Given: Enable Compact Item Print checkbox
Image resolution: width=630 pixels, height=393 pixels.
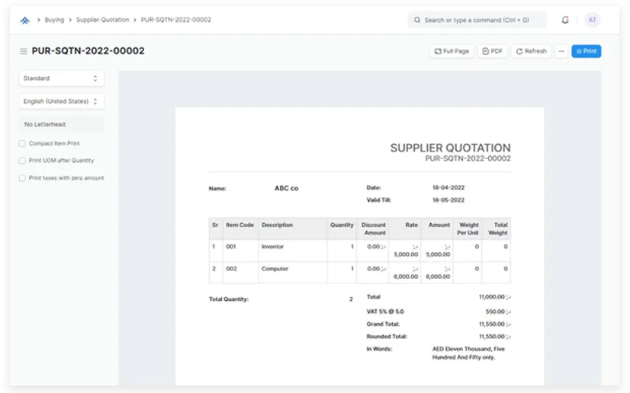Looking at the screenshot, I should coord(22,143).
